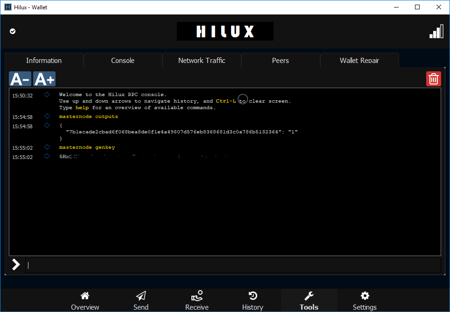Click the History clock icon
The image size is (450, 312).
[253, 295]
